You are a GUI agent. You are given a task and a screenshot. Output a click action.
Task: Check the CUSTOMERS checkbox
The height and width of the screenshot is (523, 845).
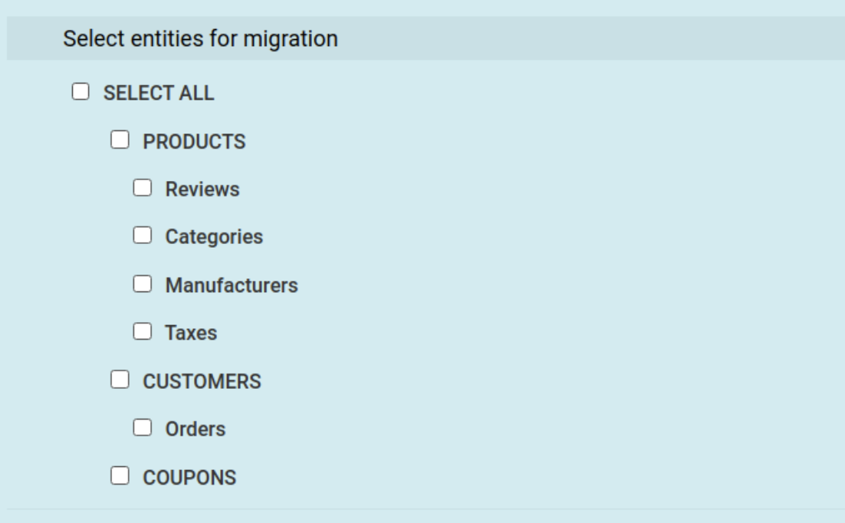click(x=120, y=380)
